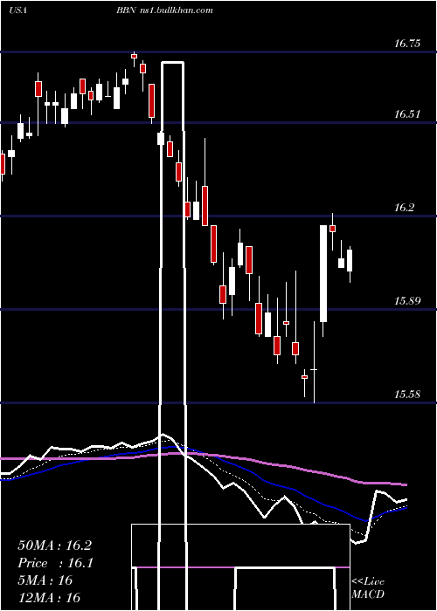This screenshot has width=437, height=611.
Task: Click the small red candle at the 16.75 peak
Action: click(135, 56)
